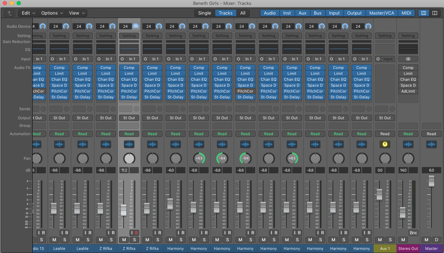Click the stereo link icon on Stereo Out
This screenshot has width=444, height=253.
[408, 59]
